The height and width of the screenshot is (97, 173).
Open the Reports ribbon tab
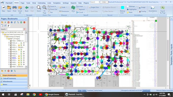(73, 3)
